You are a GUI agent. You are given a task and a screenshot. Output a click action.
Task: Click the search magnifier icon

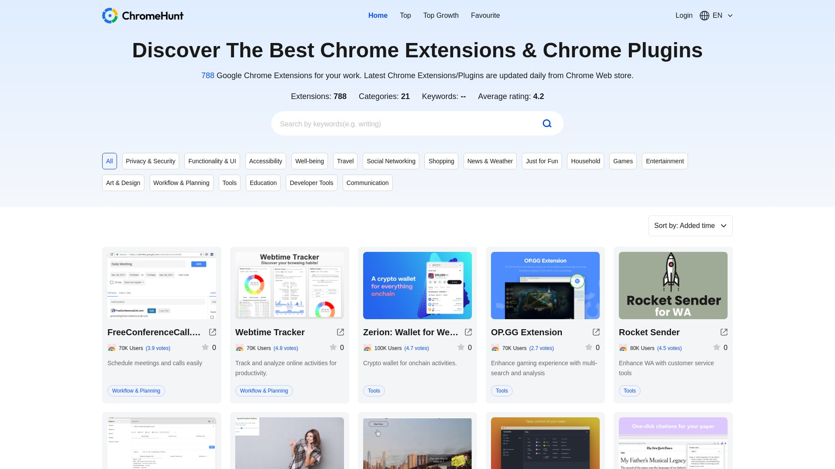click(547, 123)
